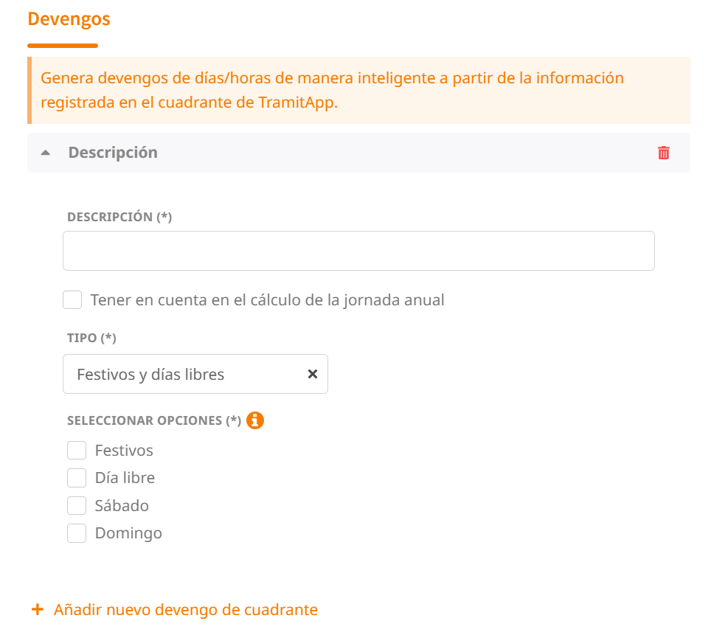Click the TIPO (*) field label

pos(91,338)
